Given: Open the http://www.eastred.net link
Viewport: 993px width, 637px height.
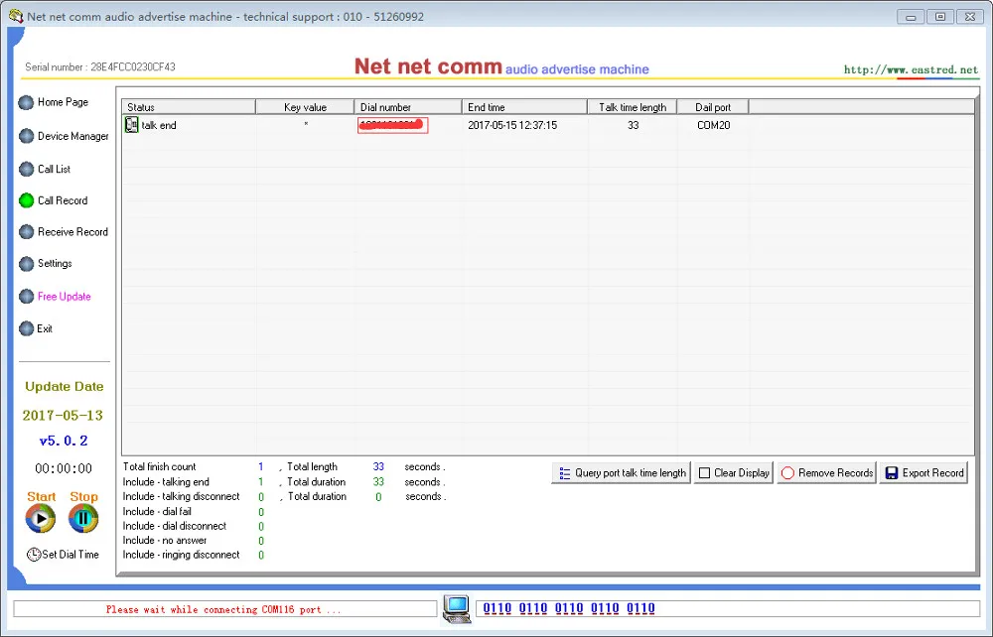Looking at the screenshot, I should point(911,69).
